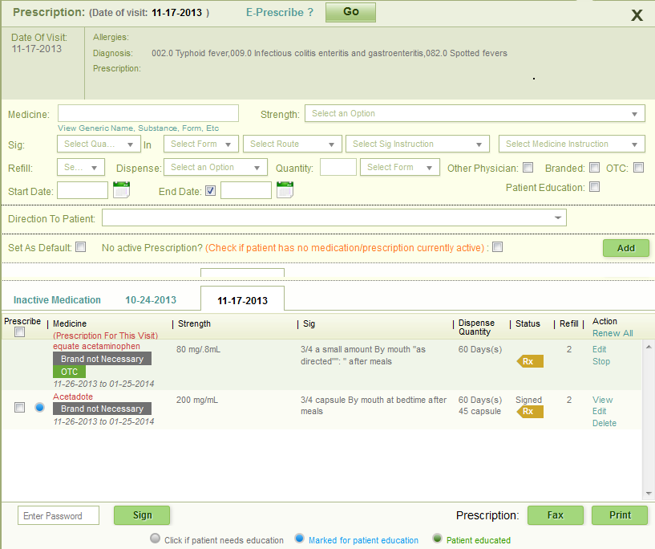This screenshot has width=655, height=549.
Task: Click Brand not Necessary badge under Acetadote
Action: tap(102, 409)
